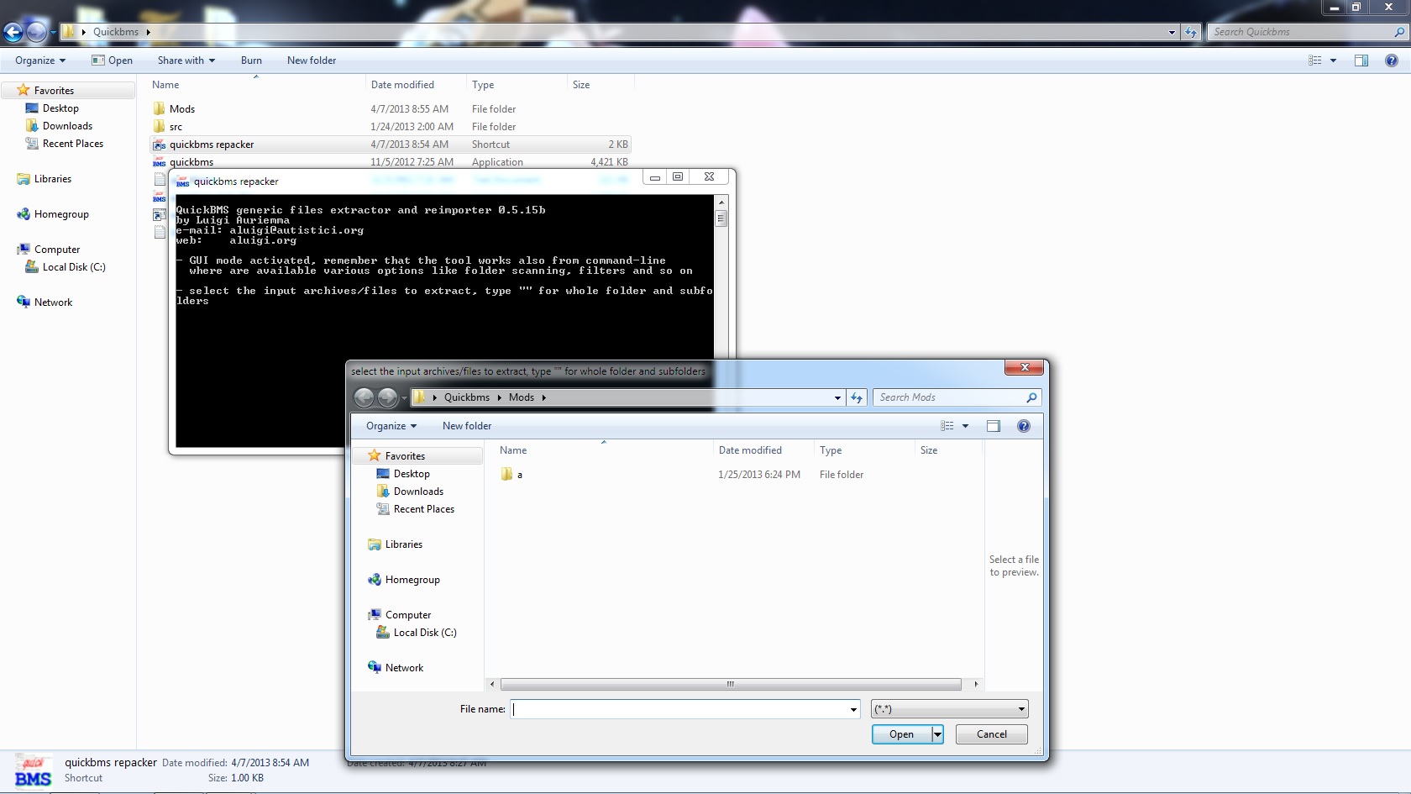The height and width of the screenshot is (794, 1411).
Task: Select Local Disk (C:) in dialog sidebar
Action: click(425, 633)
